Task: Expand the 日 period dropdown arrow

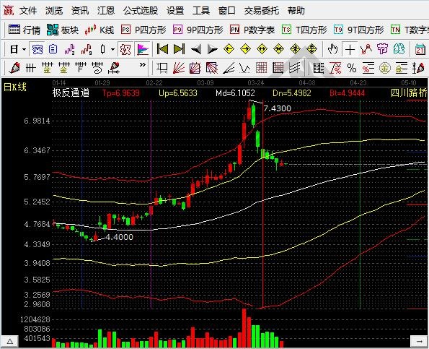Action: click(x=24, y=50)
